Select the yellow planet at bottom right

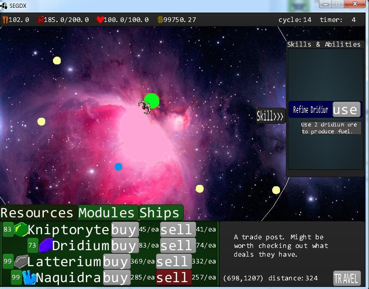point(276,190)
